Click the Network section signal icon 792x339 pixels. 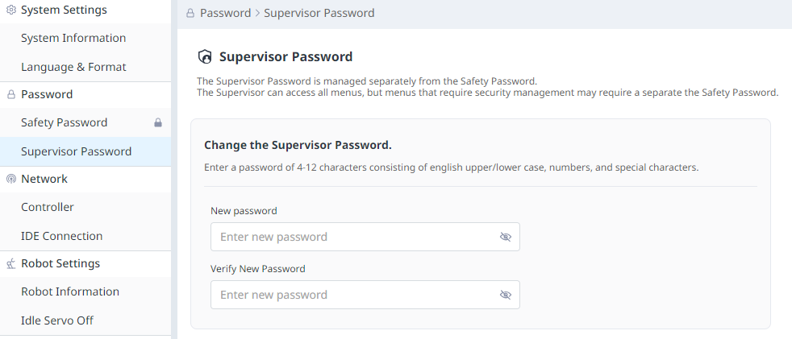tap(11, 180)
